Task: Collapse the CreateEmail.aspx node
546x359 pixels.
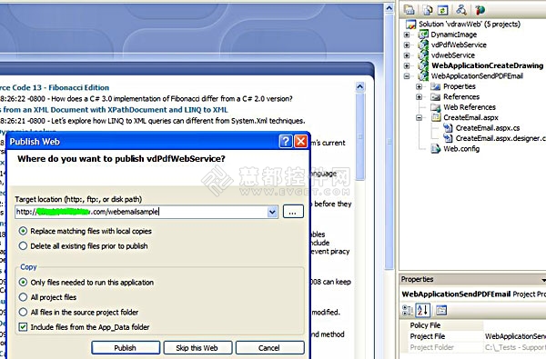Action: coord(420,118)
